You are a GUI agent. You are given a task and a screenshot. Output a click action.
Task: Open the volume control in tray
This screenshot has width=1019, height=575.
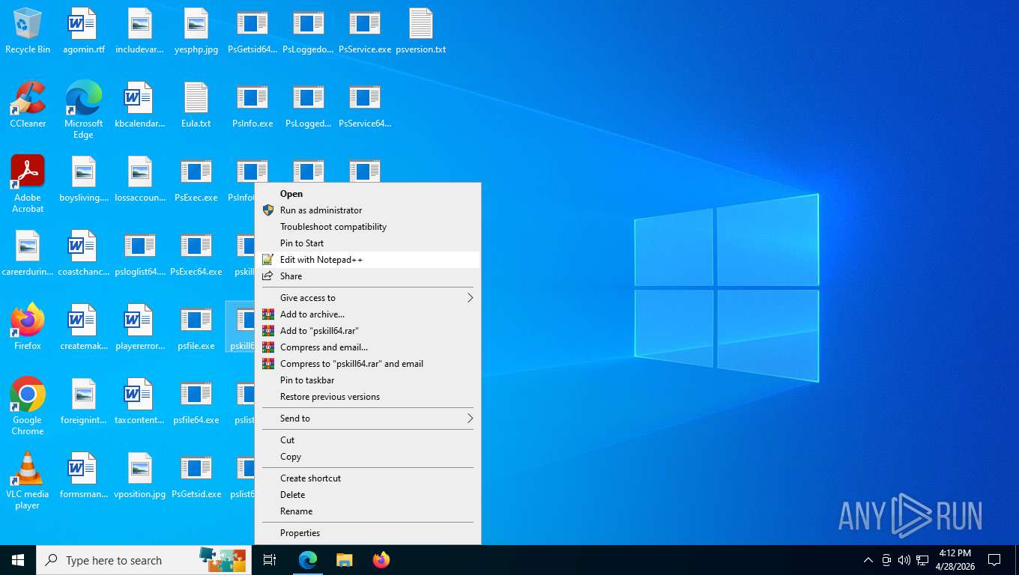[904, 560]
